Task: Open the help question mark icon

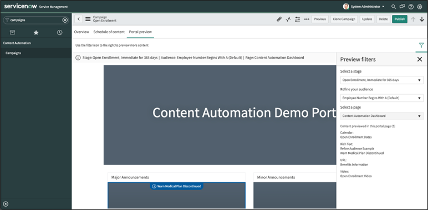Action: [411, 7]
